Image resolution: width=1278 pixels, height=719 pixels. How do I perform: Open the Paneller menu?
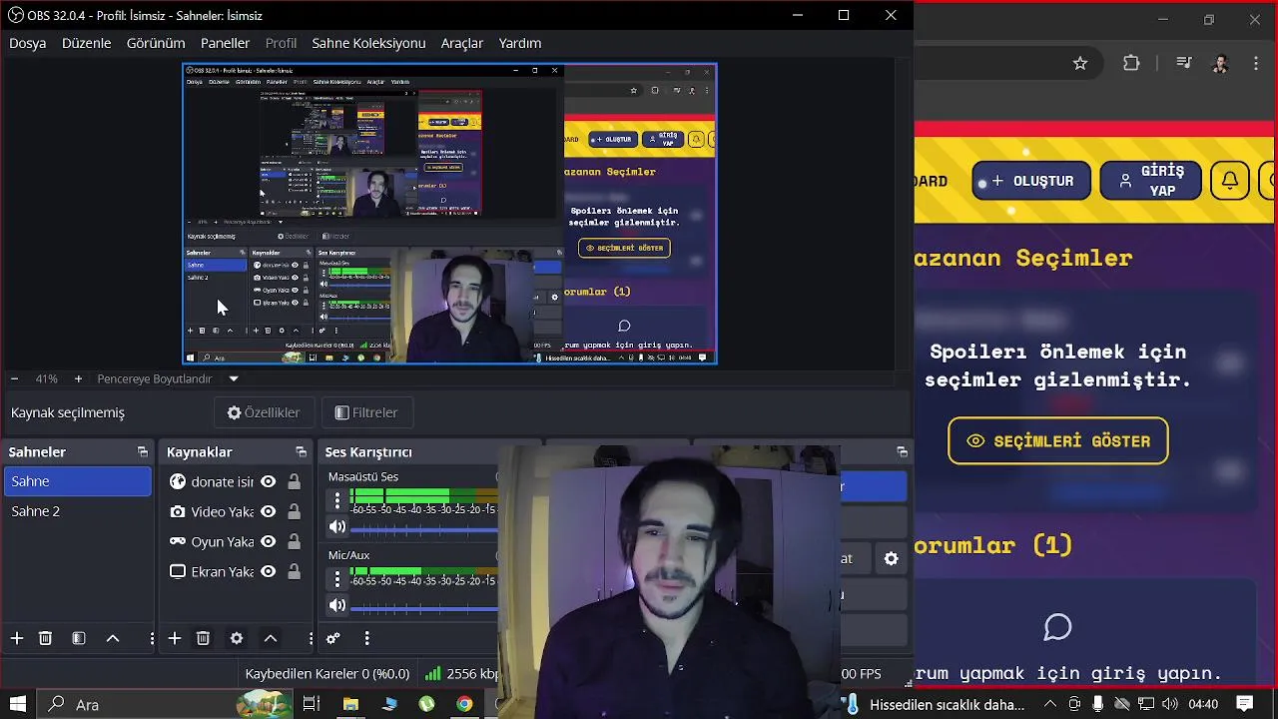click(225, 43)
